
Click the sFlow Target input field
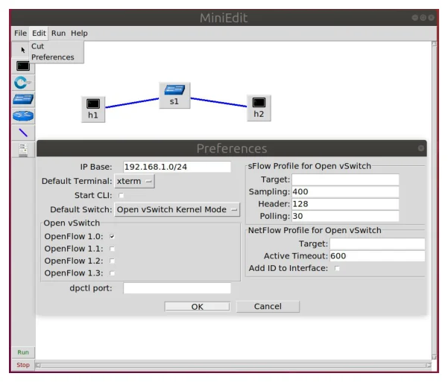coord(345,179)
